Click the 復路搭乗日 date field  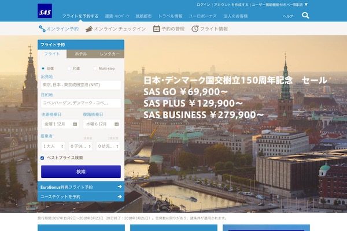point(102,124)
